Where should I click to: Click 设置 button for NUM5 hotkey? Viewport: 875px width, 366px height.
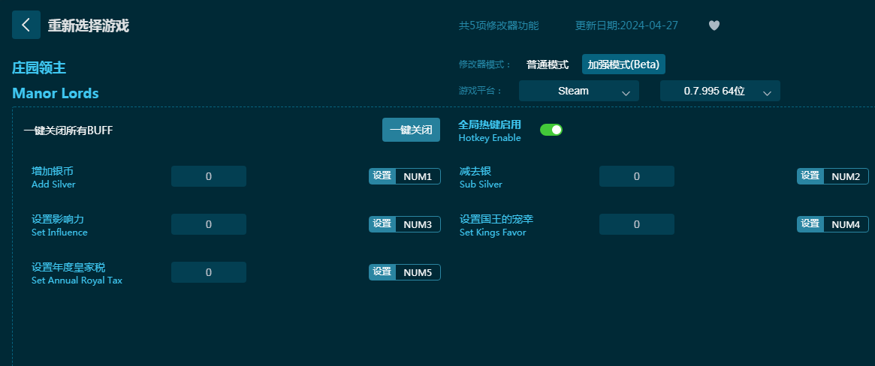[x=382, y=271]
